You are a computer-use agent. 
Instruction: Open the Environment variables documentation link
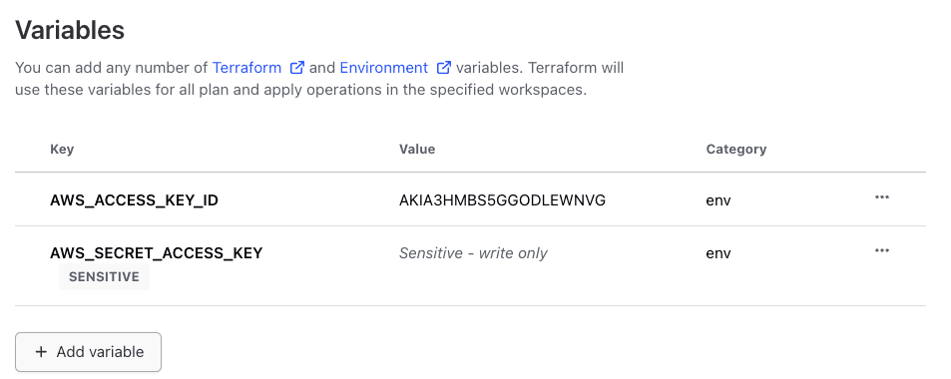tap(384, 67)
